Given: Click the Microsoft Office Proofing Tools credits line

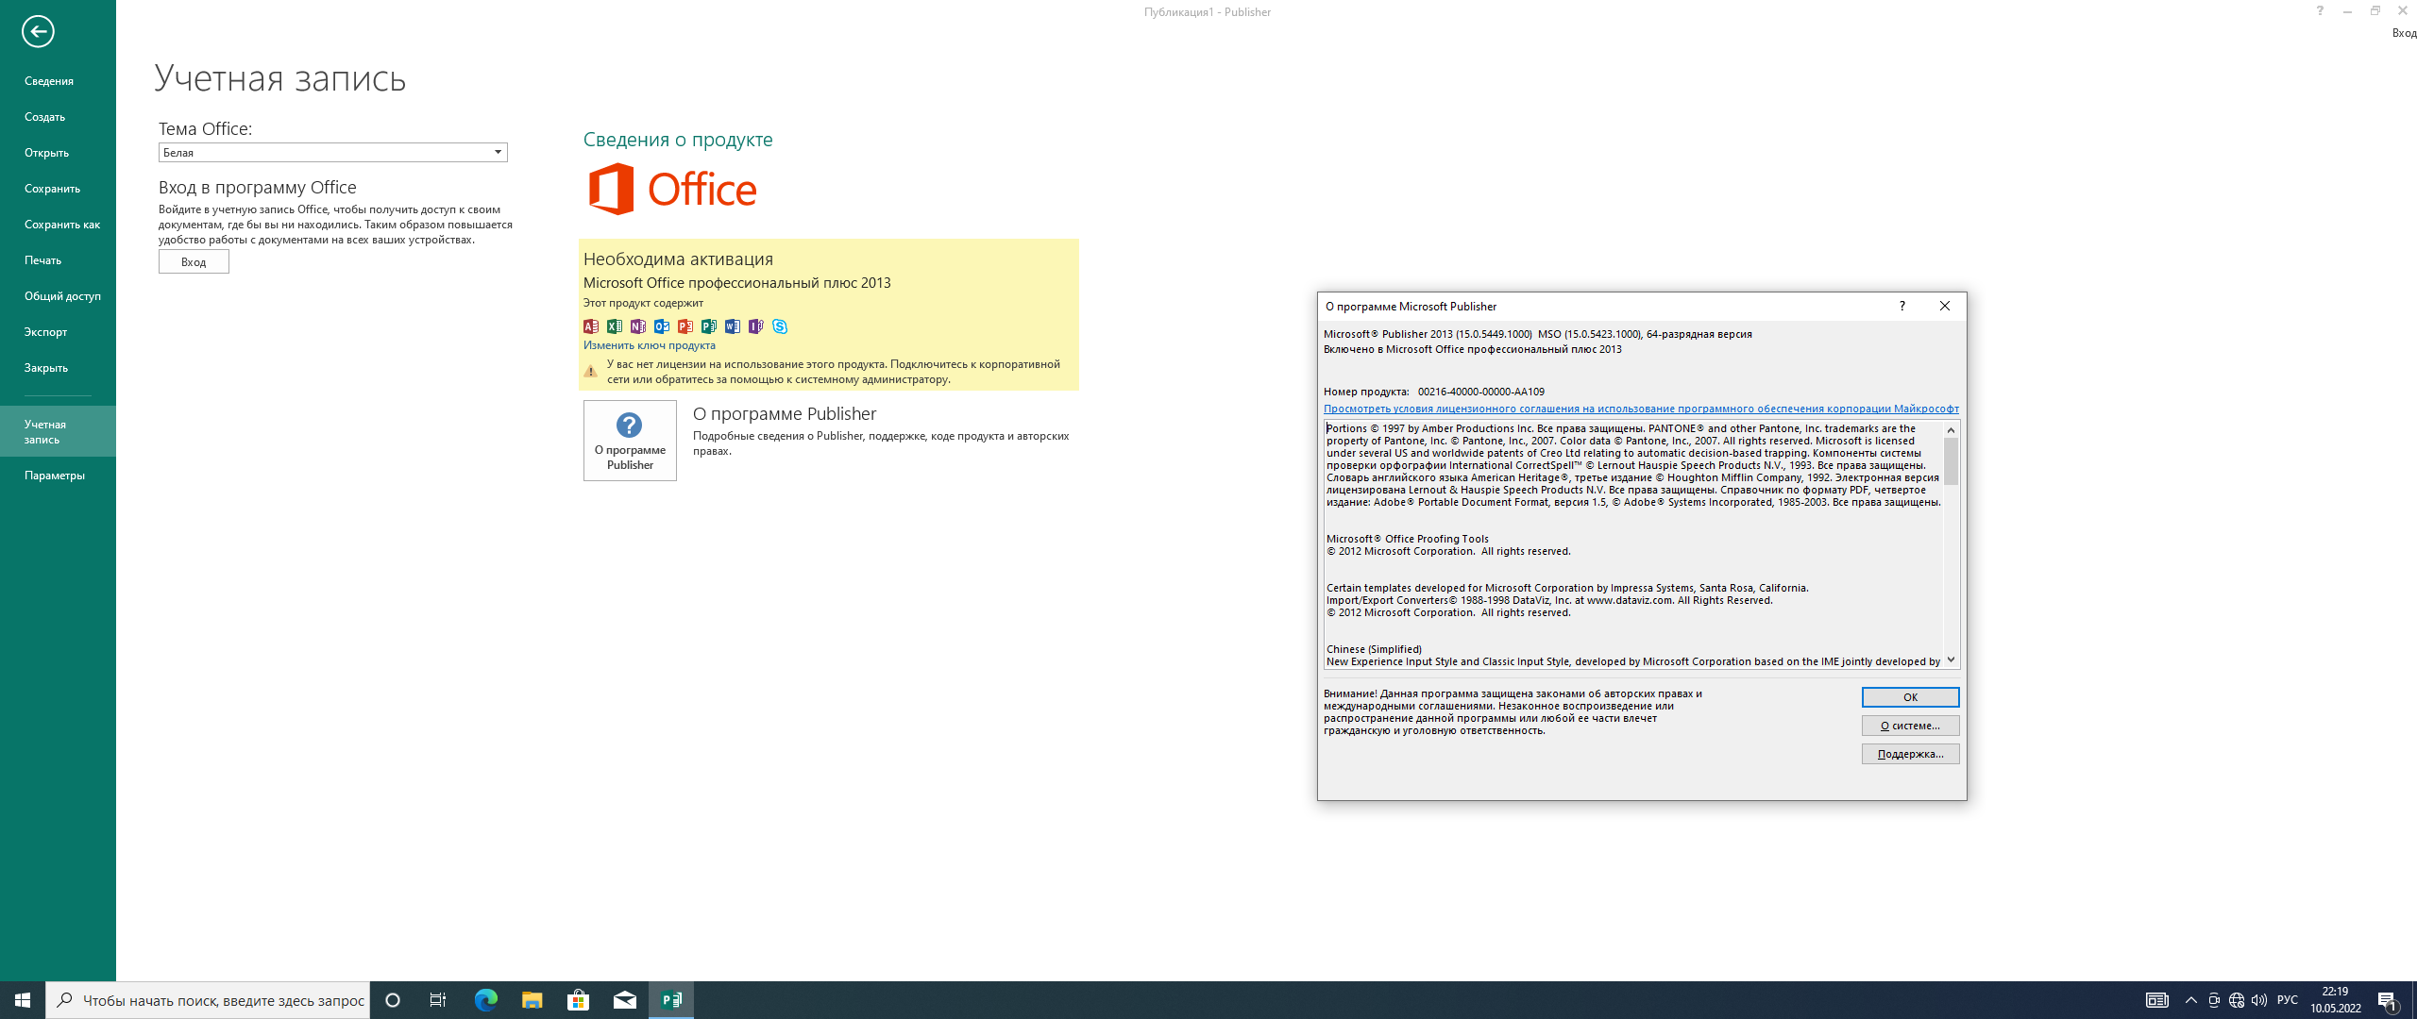Looking at the screenshot, I should [x=1408, y=539].
